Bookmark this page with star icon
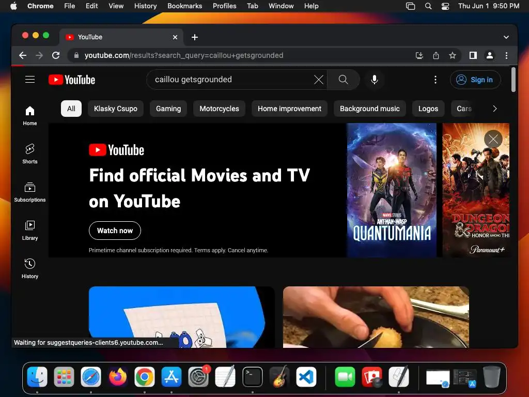Screen dimensions: 529x397 pos(453,55)
